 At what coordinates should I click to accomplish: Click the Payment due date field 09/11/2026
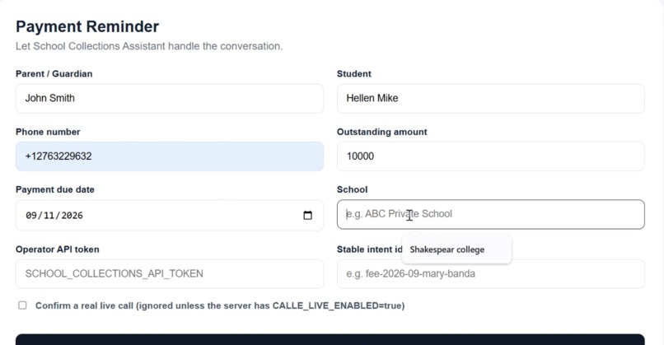(x=170, y=215)
